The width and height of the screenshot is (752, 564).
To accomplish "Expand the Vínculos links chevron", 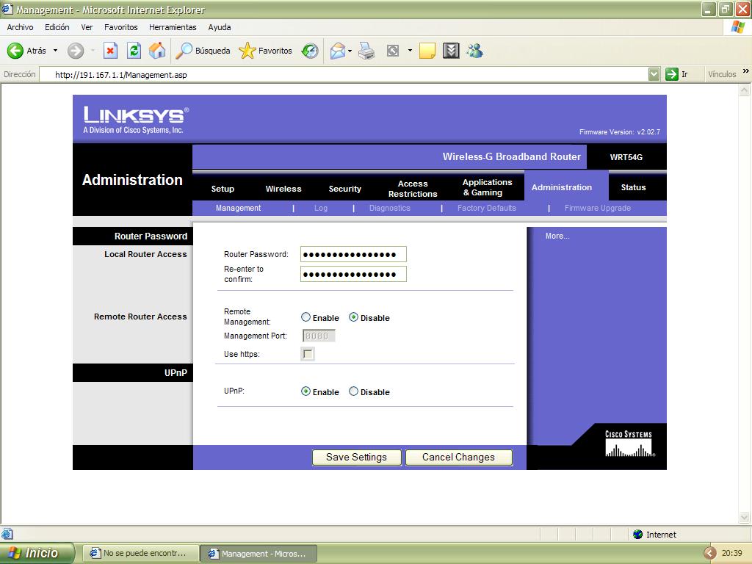I will pos(746,71).
